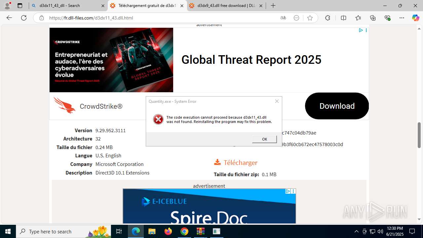Show hidden system tray icons
The height and width of the screenshot is (238, 423).
tap(356, 231)
